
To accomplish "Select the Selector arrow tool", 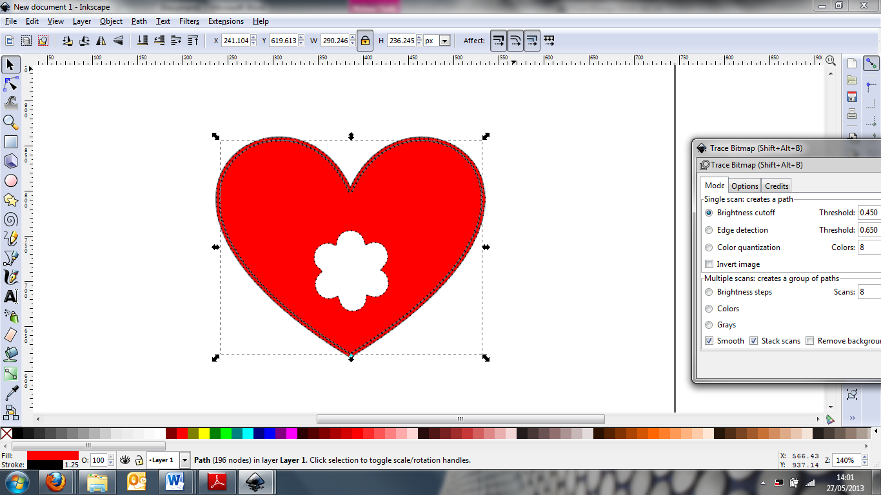I will [x=11, y=64].
